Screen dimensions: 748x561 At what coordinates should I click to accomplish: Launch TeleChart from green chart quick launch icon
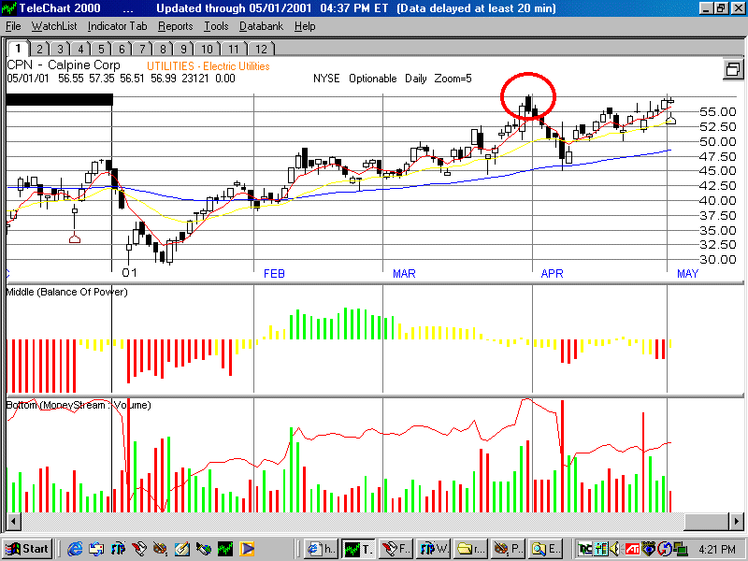[225, 549]
